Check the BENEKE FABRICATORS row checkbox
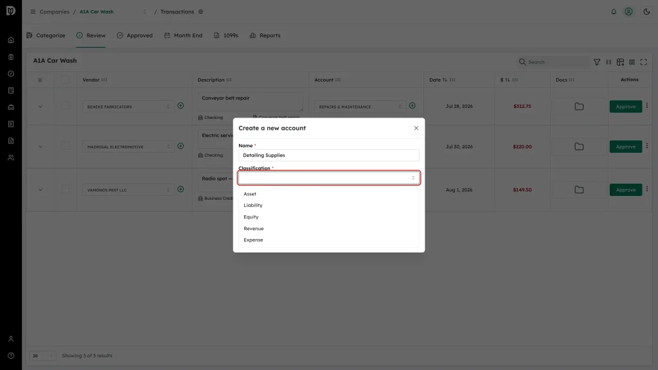 [65, 106]
